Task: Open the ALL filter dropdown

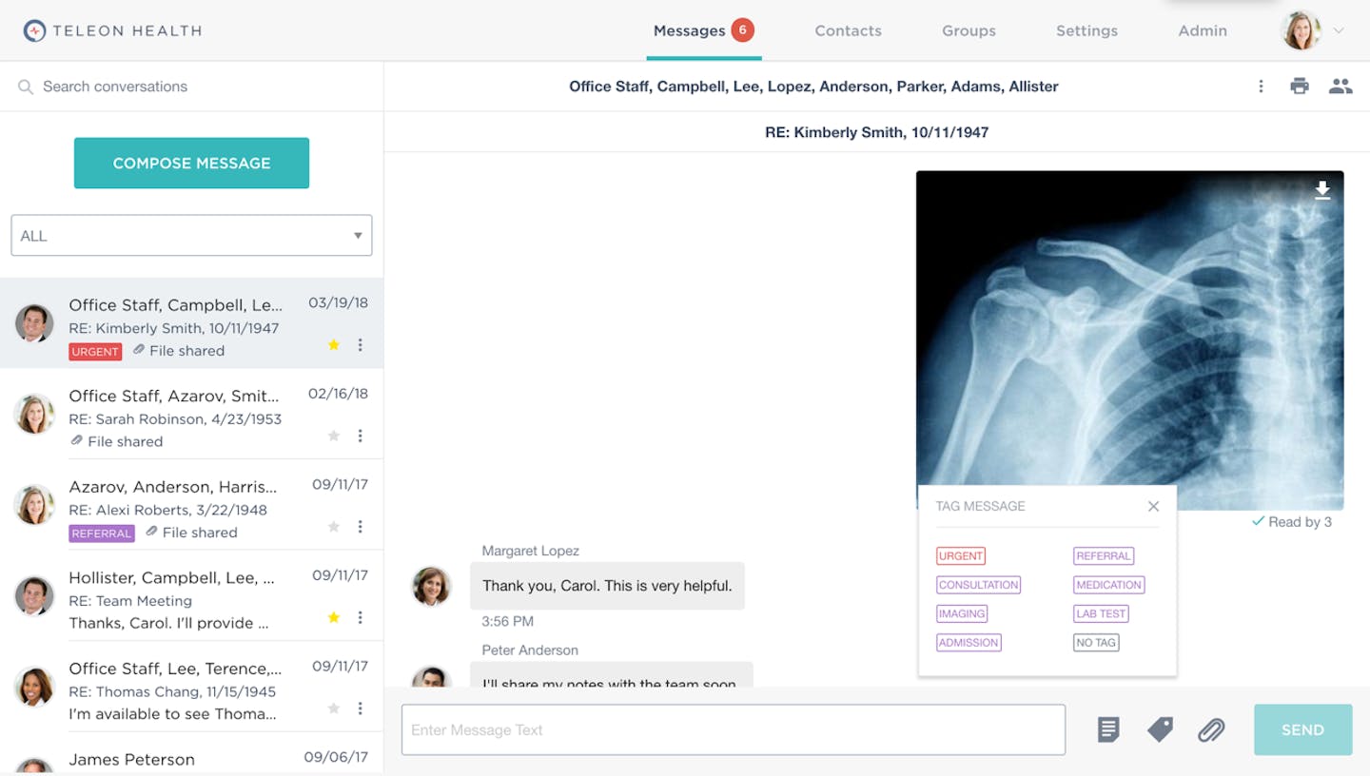Action: 191,235
